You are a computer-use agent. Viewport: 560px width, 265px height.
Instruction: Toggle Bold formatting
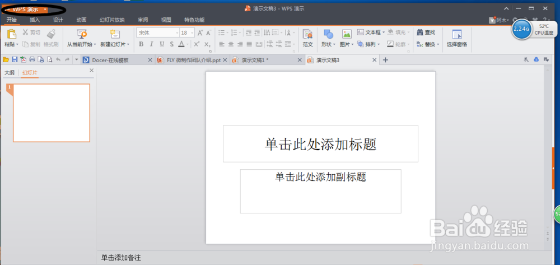click(141, 44)
